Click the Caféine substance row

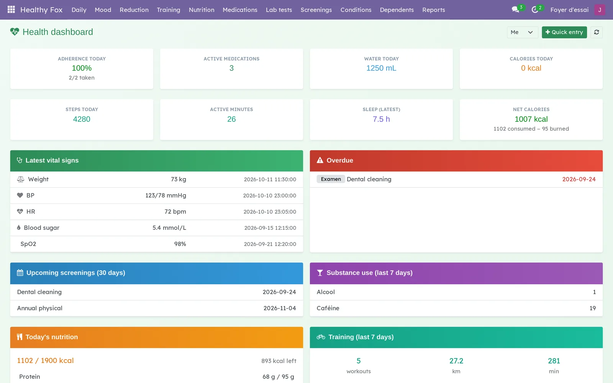click(x=456, y=308)
